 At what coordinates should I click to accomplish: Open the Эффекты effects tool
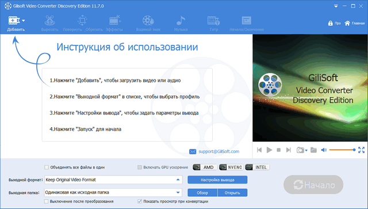[x=114, y=23]
